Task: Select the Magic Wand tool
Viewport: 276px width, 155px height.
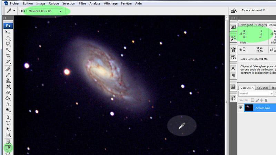Action: coord(8,50)
